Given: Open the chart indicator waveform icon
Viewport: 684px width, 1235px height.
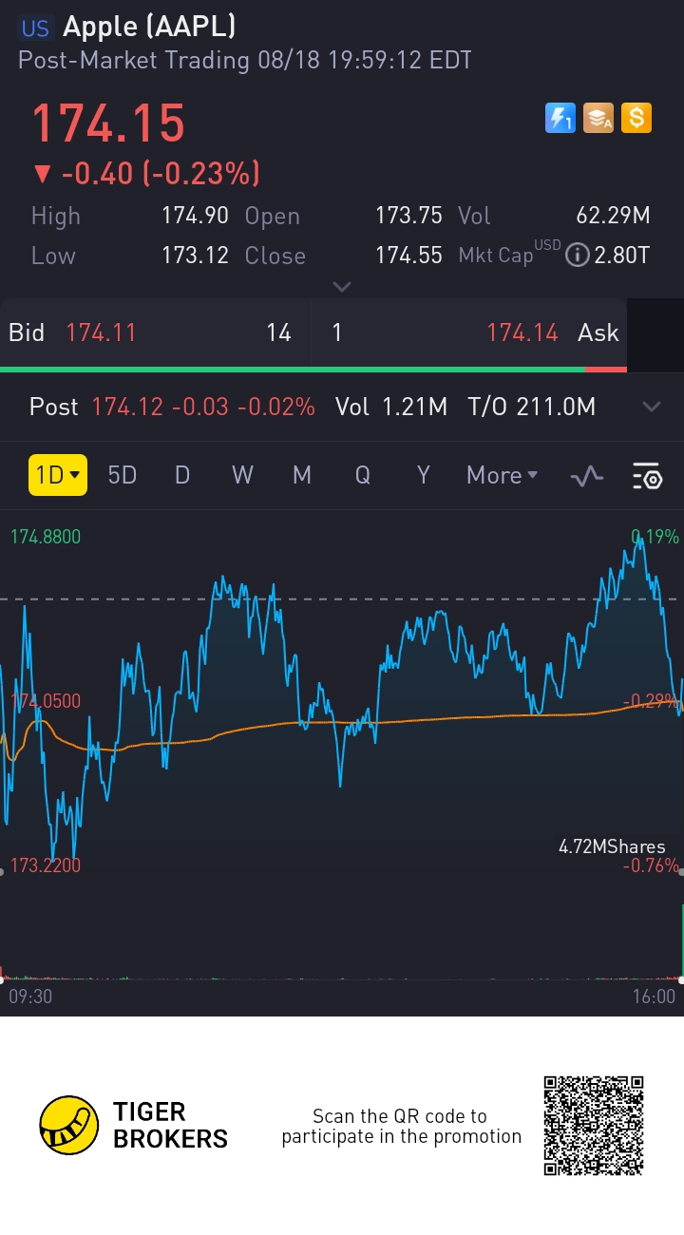Looking at the screenshot, I should point(587,476).
